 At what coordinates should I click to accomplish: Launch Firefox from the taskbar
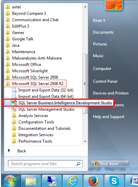pyautogui.click(x=93, y=181)
